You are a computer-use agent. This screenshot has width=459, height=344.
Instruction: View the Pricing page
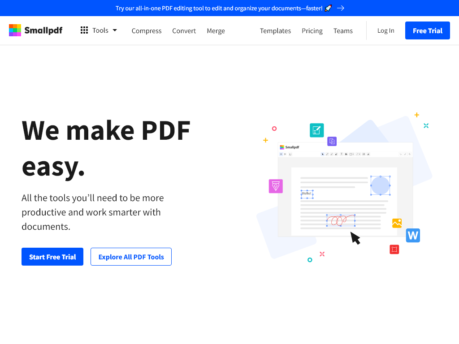tap(312, 31)
